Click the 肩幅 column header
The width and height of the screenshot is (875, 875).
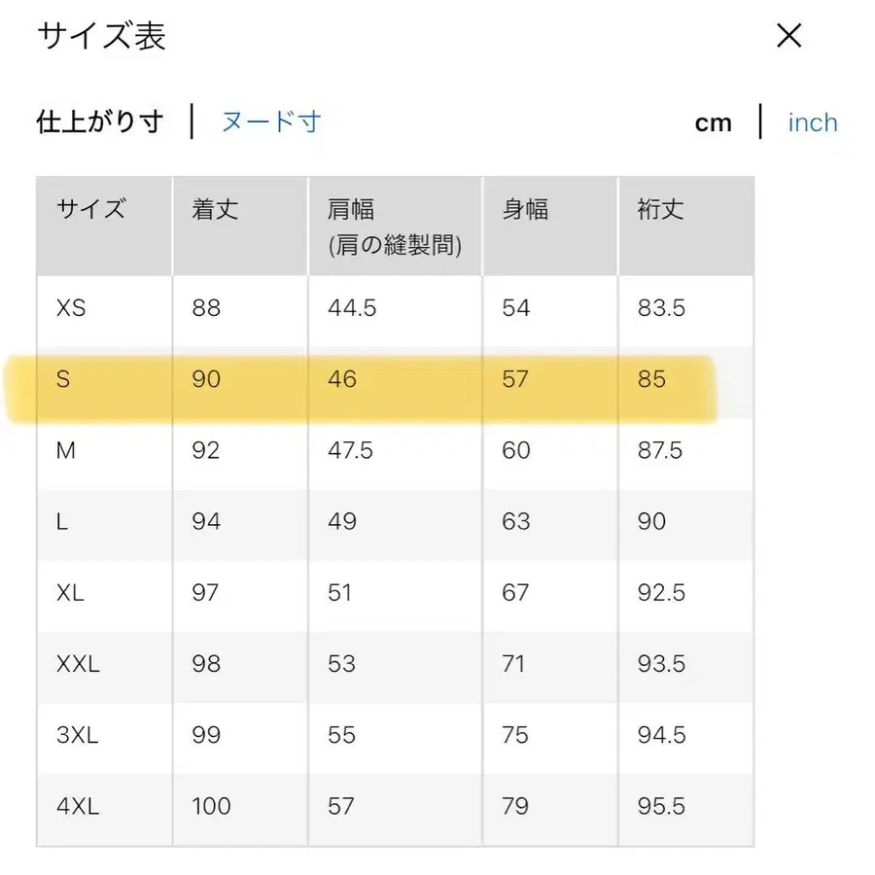[350, 209]
